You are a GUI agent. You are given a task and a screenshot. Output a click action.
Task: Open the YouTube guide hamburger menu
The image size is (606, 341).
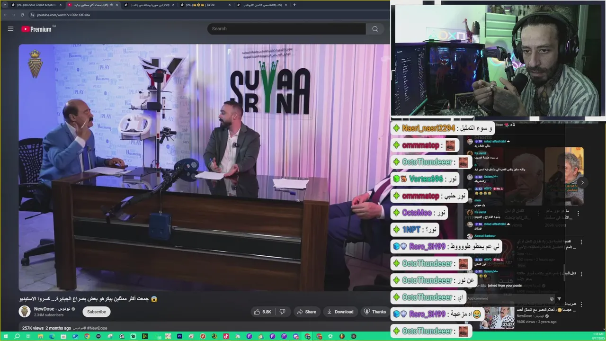(10, 29)
